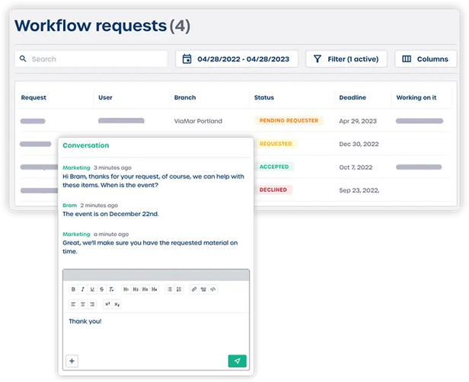Sort by the Working on it column
The image size is (469, 382).
point(416,97)
